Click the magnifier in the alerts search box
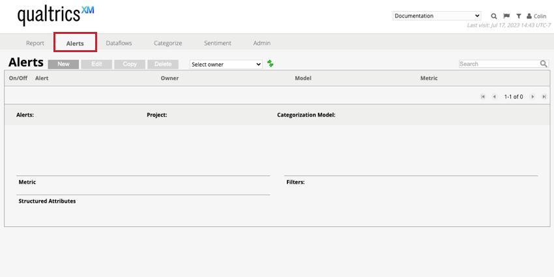 click(x=544, y=64)
